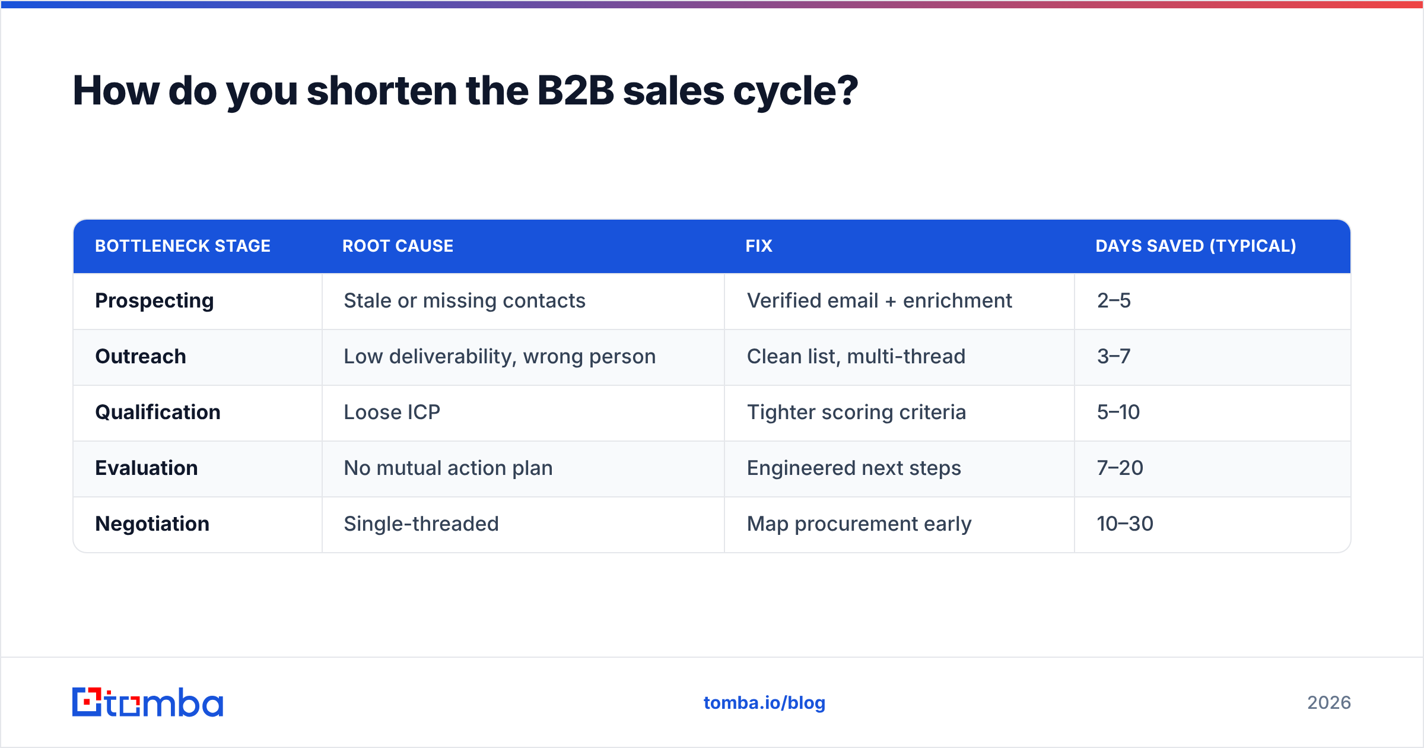Select the 'Prospecting' row label

tap(154, 301)
